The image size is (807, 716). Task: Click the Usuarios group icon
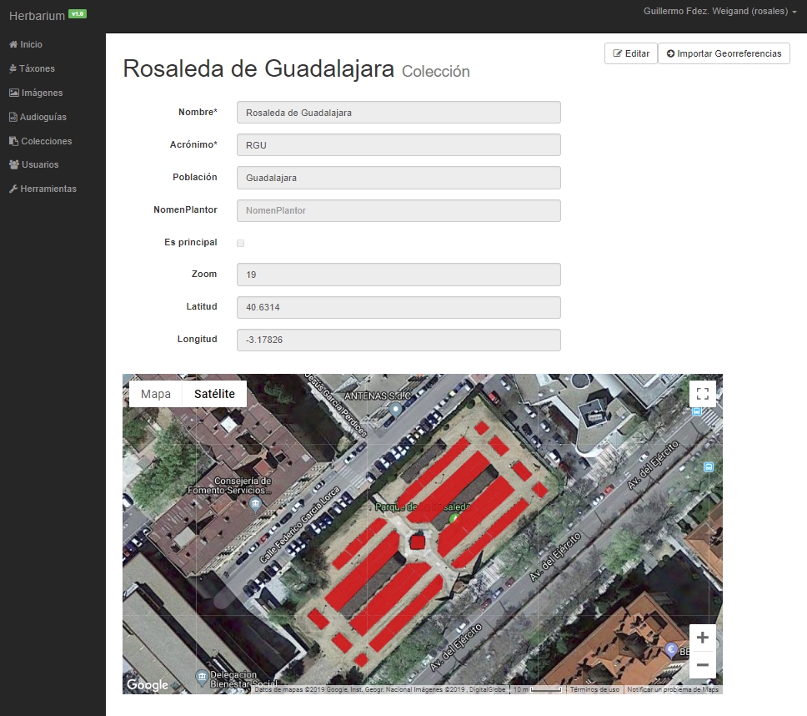[x=13, y=165]
